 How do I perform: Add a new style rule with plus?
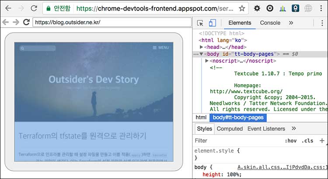[x=322, y=141]
